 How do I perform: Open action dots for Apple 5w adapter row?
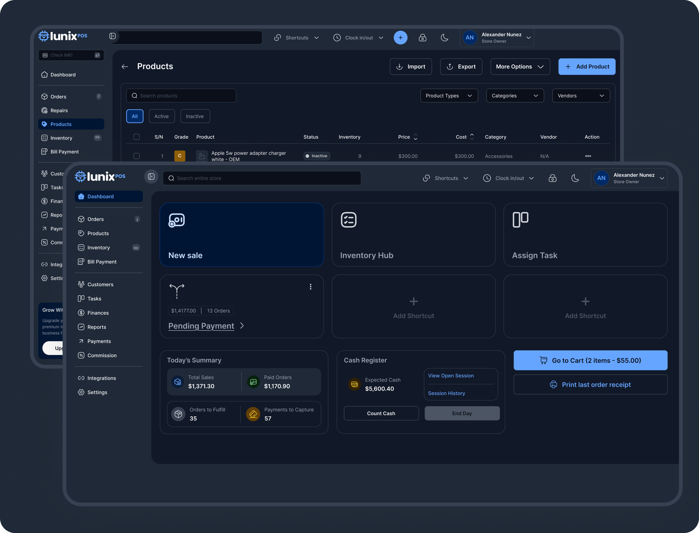pos(588,156)
